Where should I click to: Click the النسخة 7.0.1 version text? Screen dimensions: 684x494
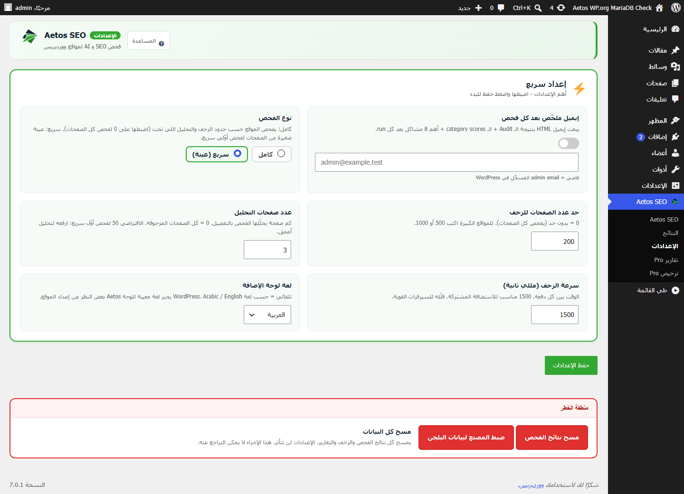(x=27, y=485)
